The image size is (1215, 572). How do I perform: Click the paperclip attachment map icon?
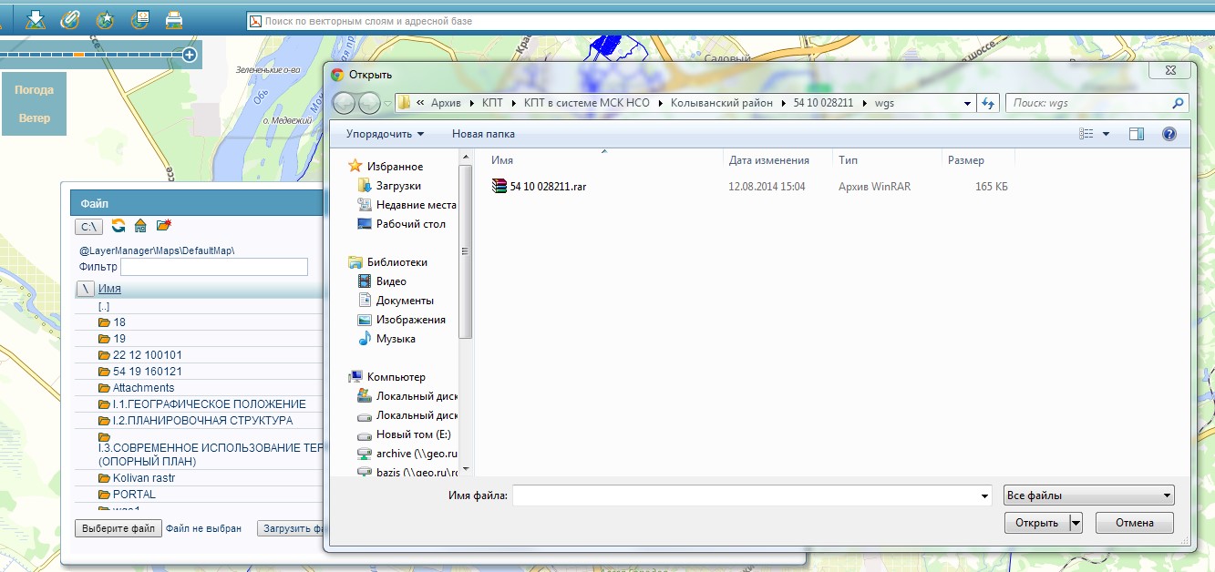click(70, 19)
